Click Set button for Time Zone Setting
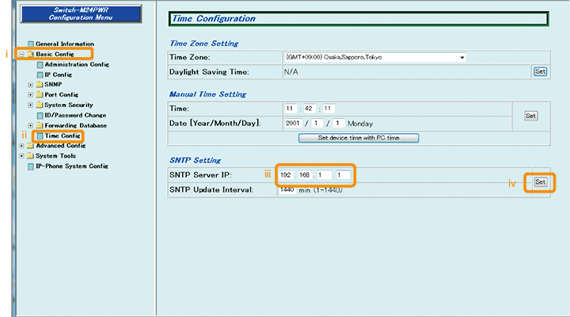This screenshot has height=317, width=570. 539,71
